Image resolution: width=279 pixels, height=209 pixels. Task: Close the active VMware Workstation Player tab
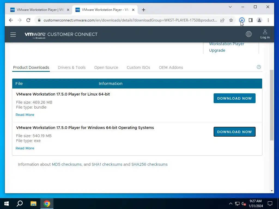click(x=133, y=10)
